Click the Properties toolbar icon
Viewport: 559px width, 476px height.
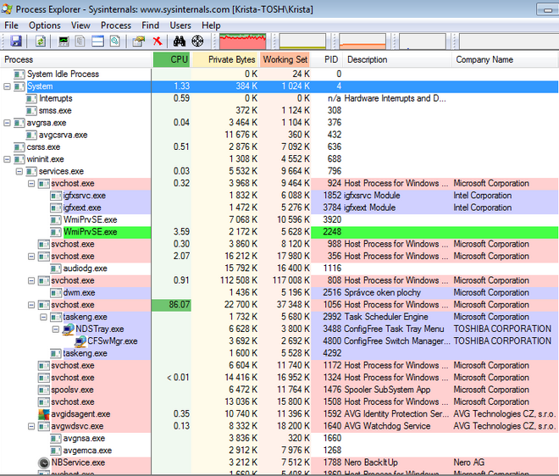coord(138,42)
